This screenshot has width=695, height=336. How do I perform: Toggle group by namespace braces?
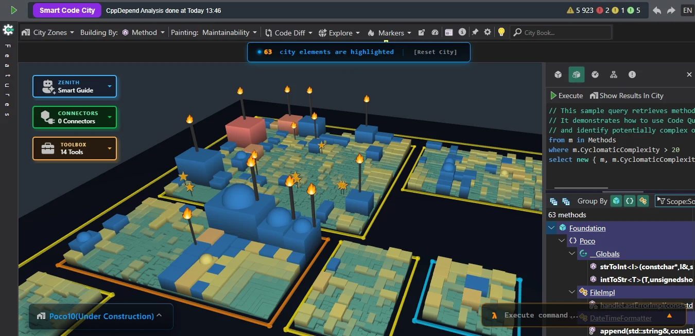[629, 201]
